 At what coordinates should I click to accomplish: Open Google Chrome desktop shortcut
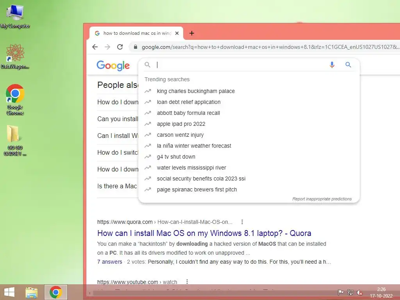pyautogui.click(x=15, y=100)
